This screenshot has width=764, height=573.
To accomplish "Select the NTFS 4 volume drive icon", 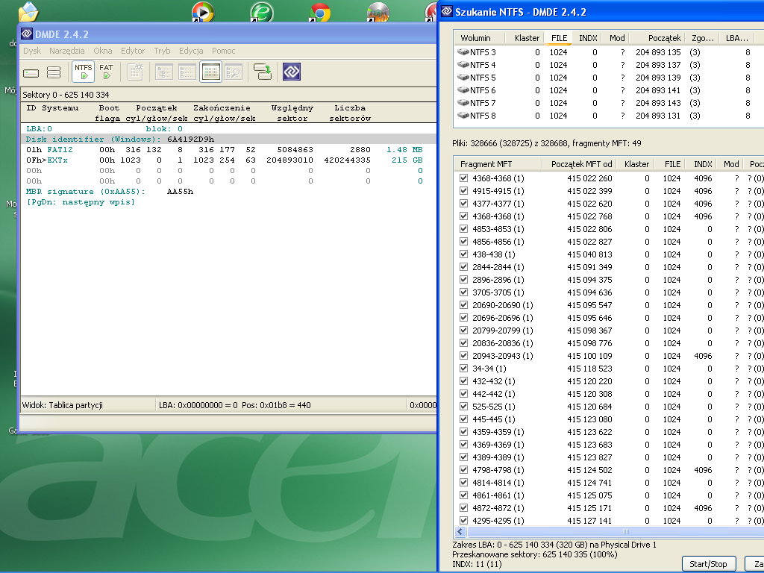I will pos(463,64).
